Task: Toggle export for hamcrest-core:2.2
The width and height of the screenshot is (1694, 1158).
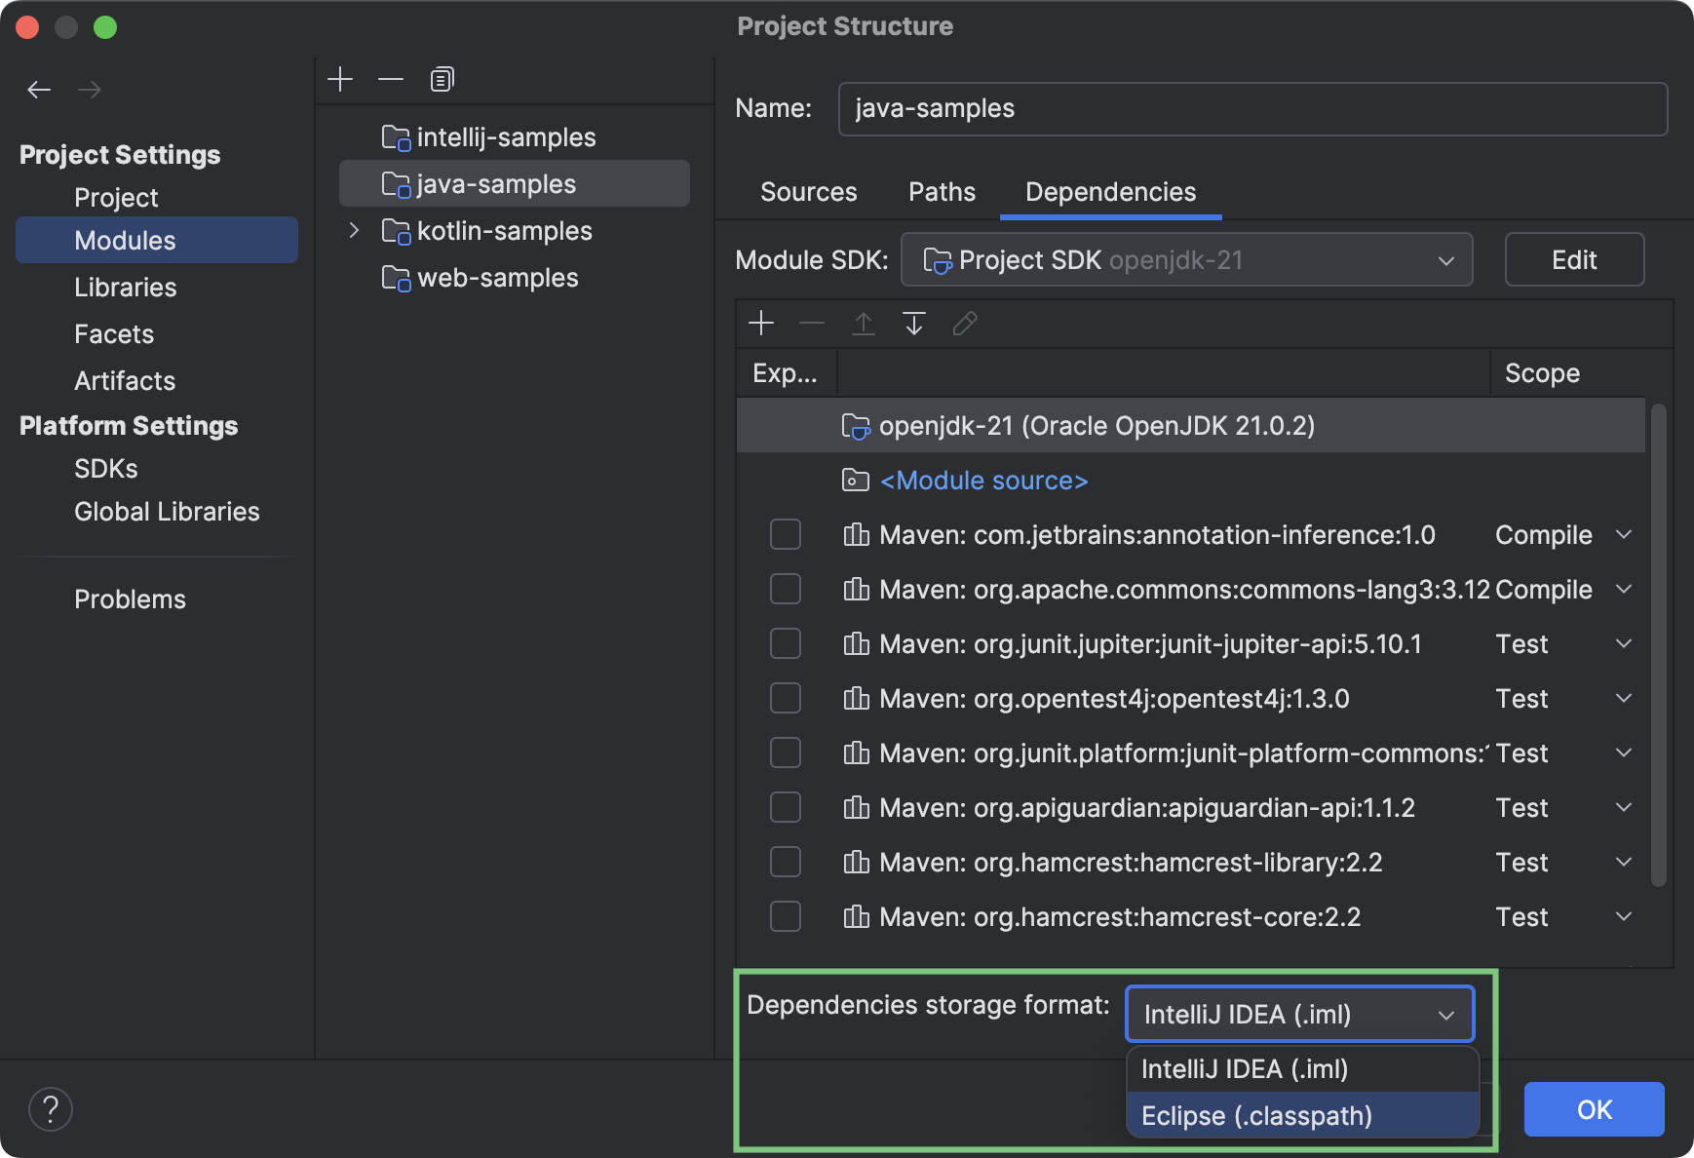Action: click(x=786, y=916)
